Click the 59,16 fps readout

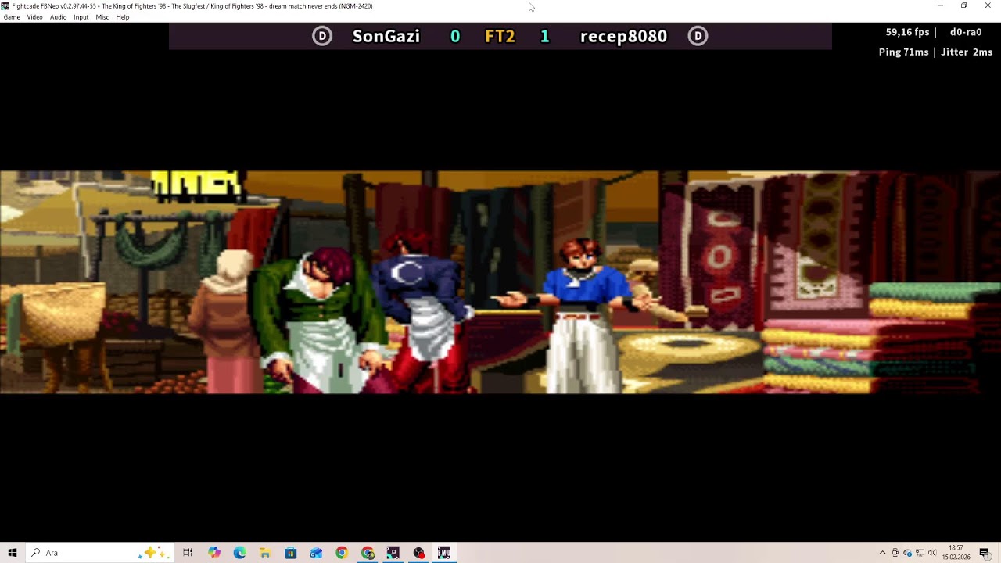907,32
